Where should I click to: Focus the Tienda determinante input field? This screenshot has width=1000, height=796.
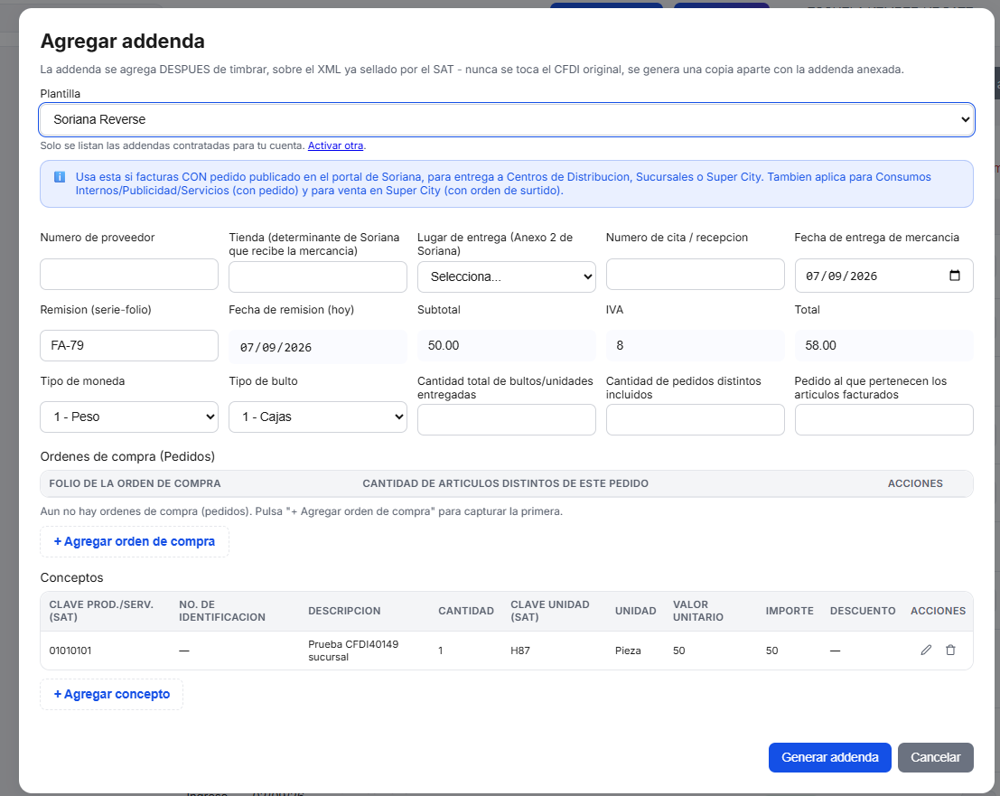tap(318, 276)
